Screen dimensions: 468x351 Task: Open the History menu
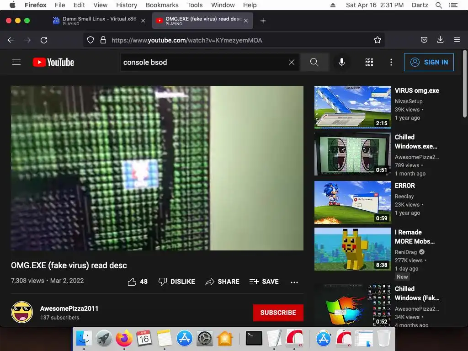pyautogui.click(x=127, y=5)
